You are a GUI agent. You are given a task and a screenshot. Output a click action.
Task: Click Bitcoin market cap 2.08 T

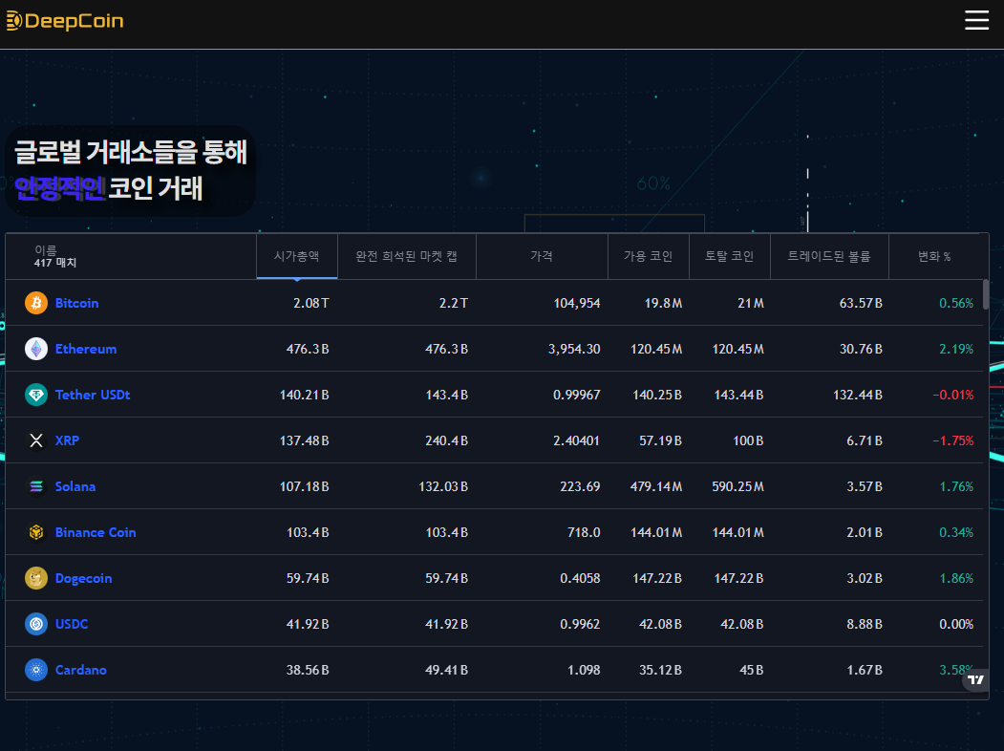tap(311, 303)
